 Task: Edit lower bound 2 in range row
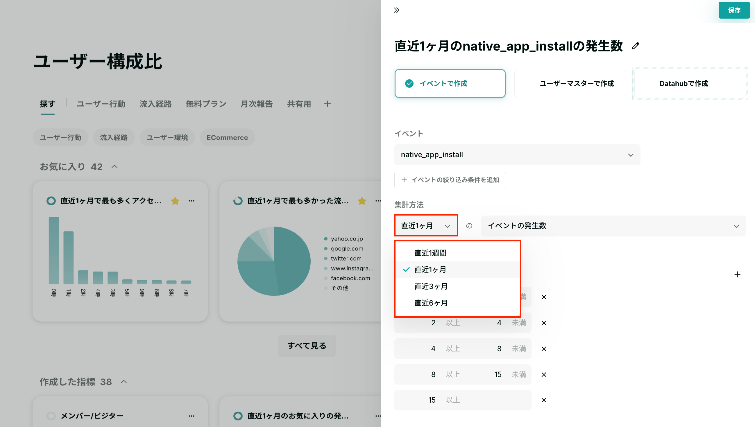click(x=433, y=323)
